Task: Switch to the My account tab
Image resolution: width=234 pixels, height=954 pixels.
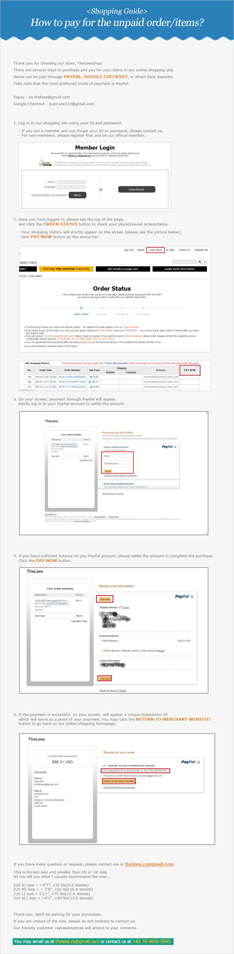Action: [x=143, y=314]
